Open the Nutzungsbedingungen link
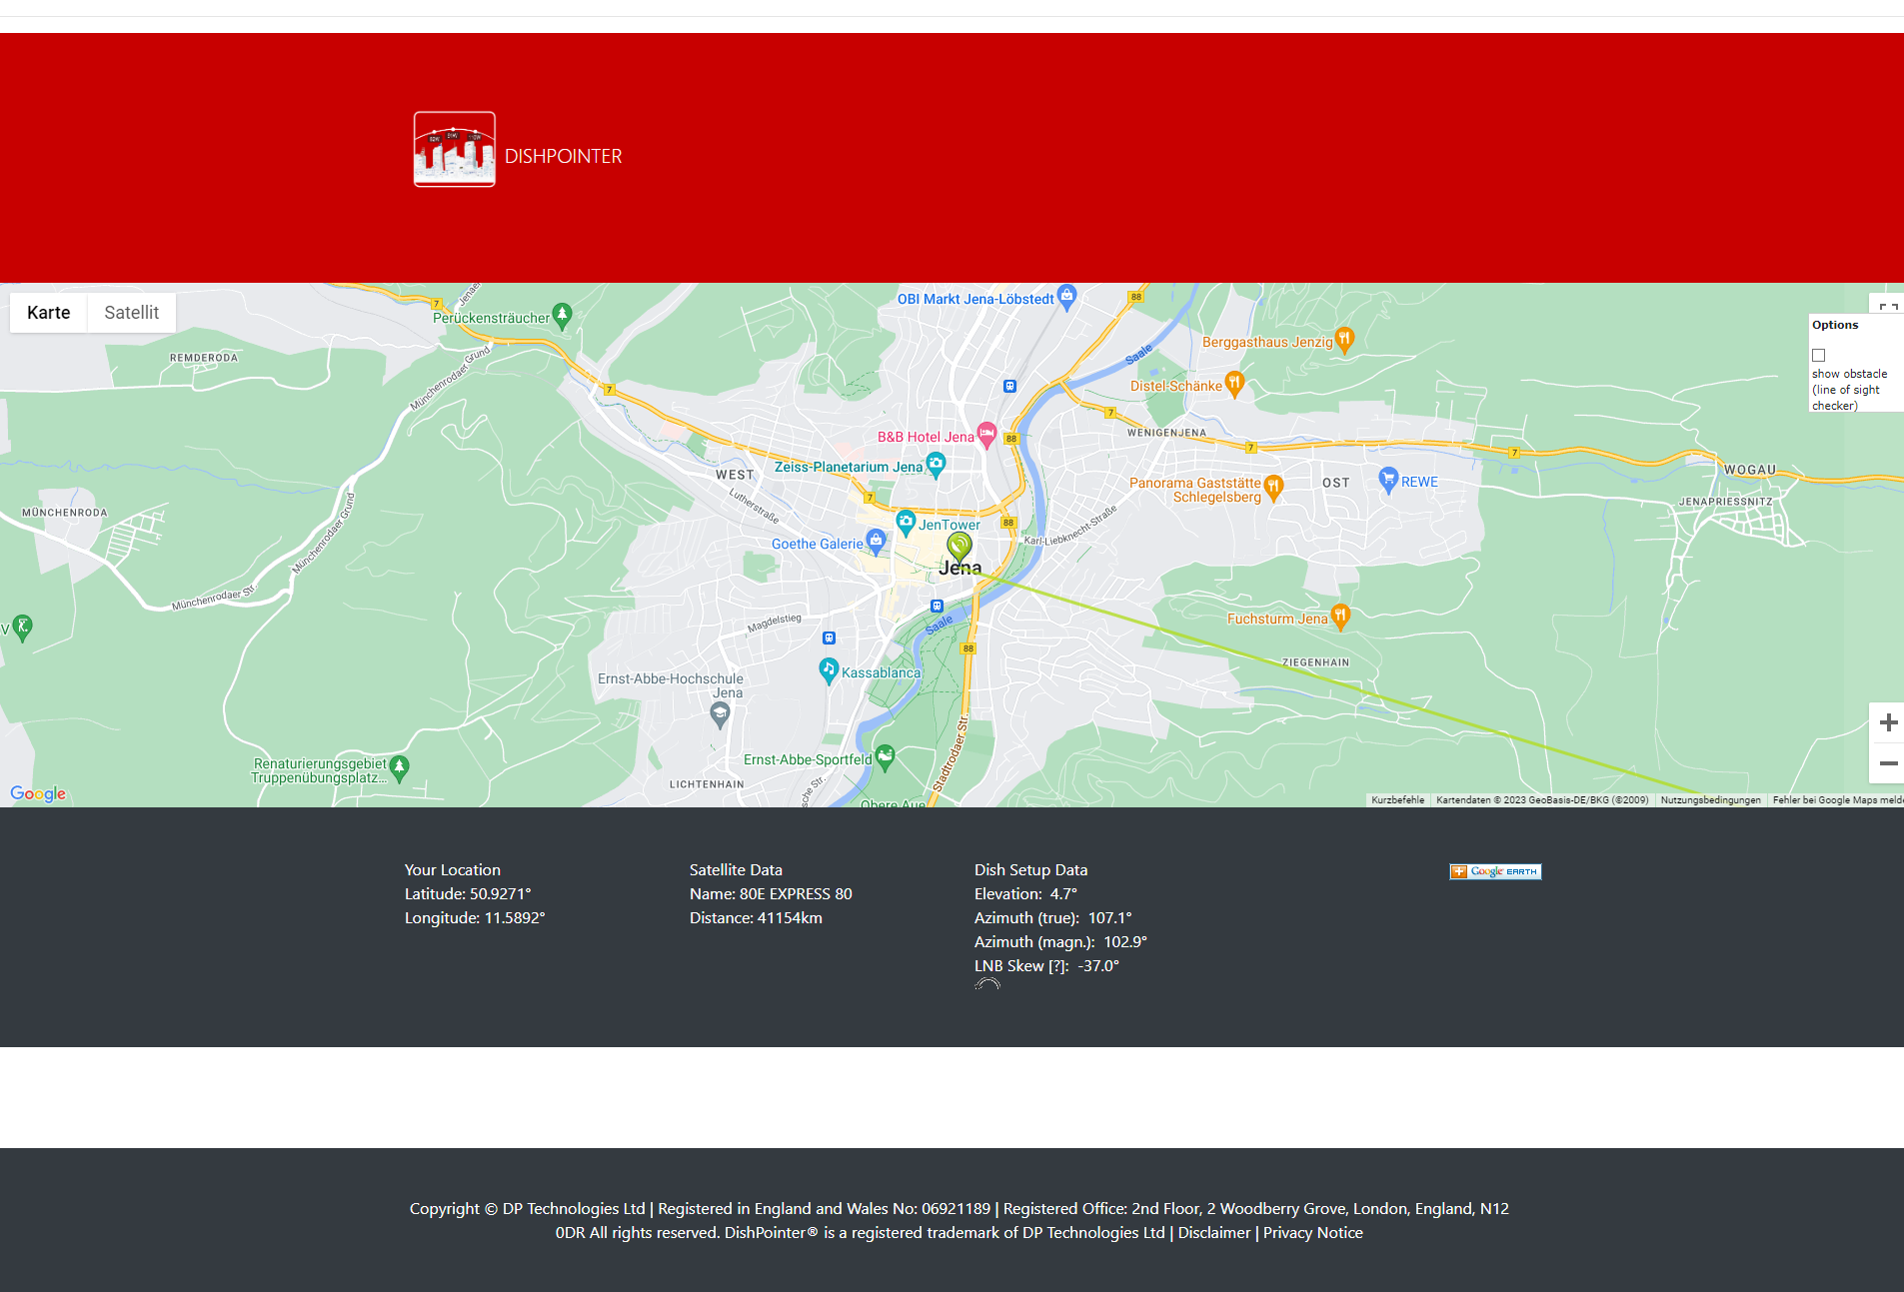 pos(1710,799)
